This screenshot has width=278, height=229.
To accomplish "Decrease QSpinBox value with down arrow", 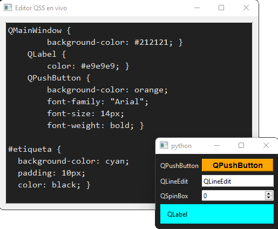I will 269,198.
